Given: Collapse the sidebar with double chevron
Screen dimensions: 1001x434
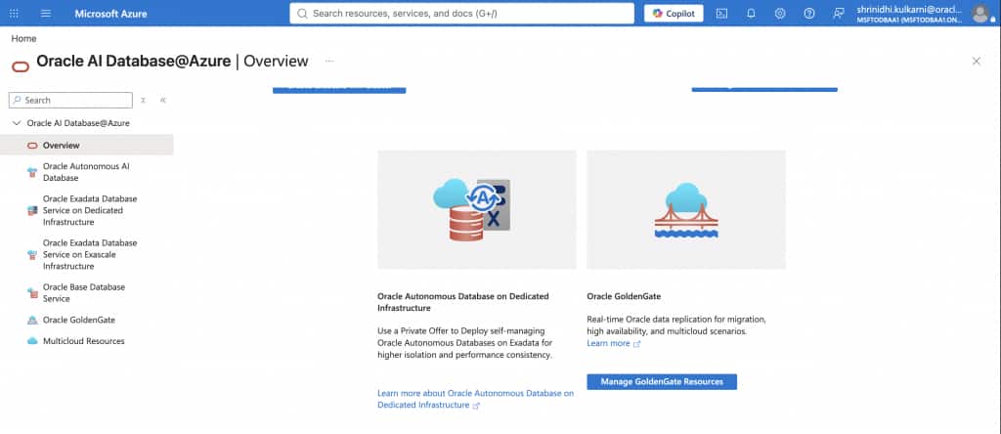Looking at the screenshot, I should (163, 101).
